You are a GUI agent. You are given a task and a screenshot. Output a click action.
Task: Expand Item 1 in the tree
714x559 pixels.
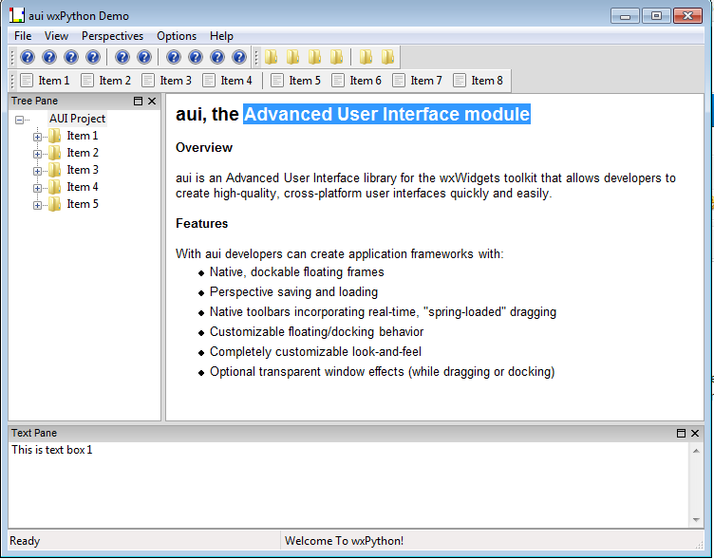click(x=38, y=137)
